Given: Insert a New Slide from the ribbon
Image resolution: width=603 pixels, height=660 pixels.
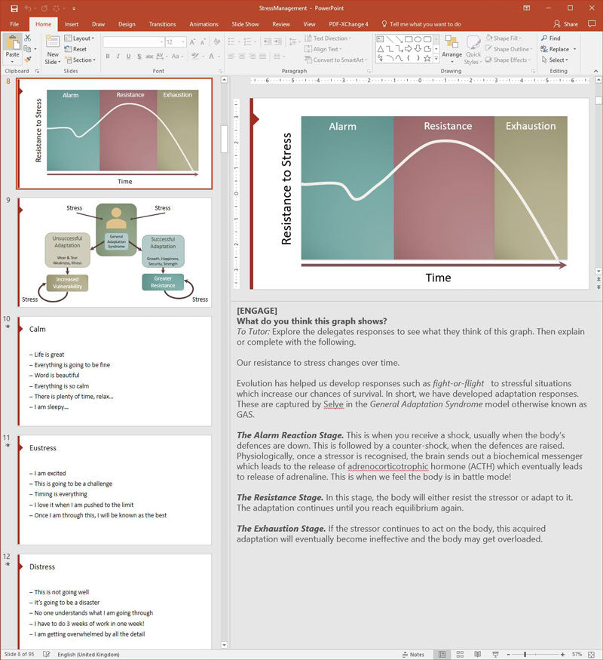Looking at the screenshot, I should click(x=53, y=50).
